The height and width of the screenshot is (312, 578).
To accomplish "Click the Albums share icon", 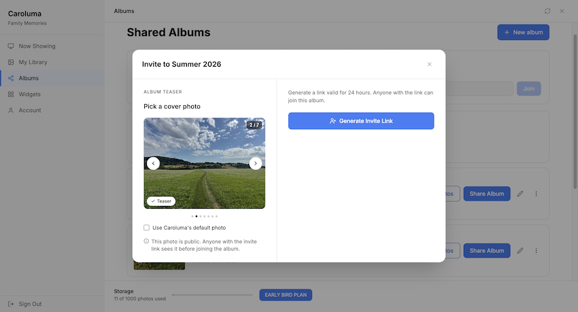I will pyautogui.click(x=11, y=78).
